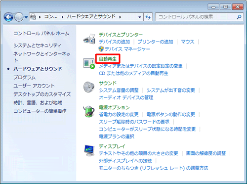The width and height of the screenshot is (247, 184).
Task: Click 画面の解像度の調整 link
Action: tap(206, 153)
